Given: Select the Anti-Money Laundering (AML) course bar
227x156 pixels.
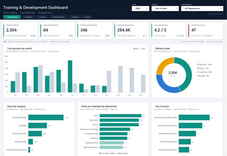Looking at the screenshot, I should point(194,117).
